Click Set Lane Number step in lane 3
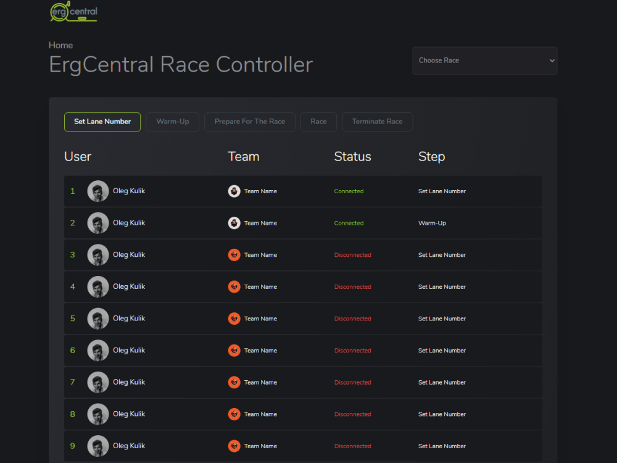617x463 pixels. (x=442, y=255)
